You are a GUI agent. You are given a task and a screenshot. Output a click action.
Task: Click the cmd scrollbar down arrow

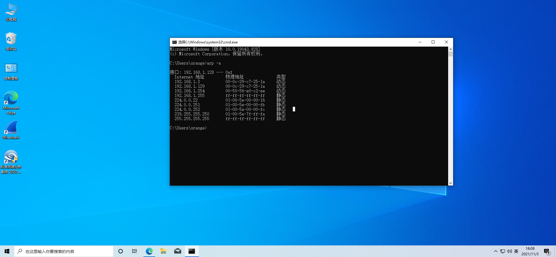[450, 183]
